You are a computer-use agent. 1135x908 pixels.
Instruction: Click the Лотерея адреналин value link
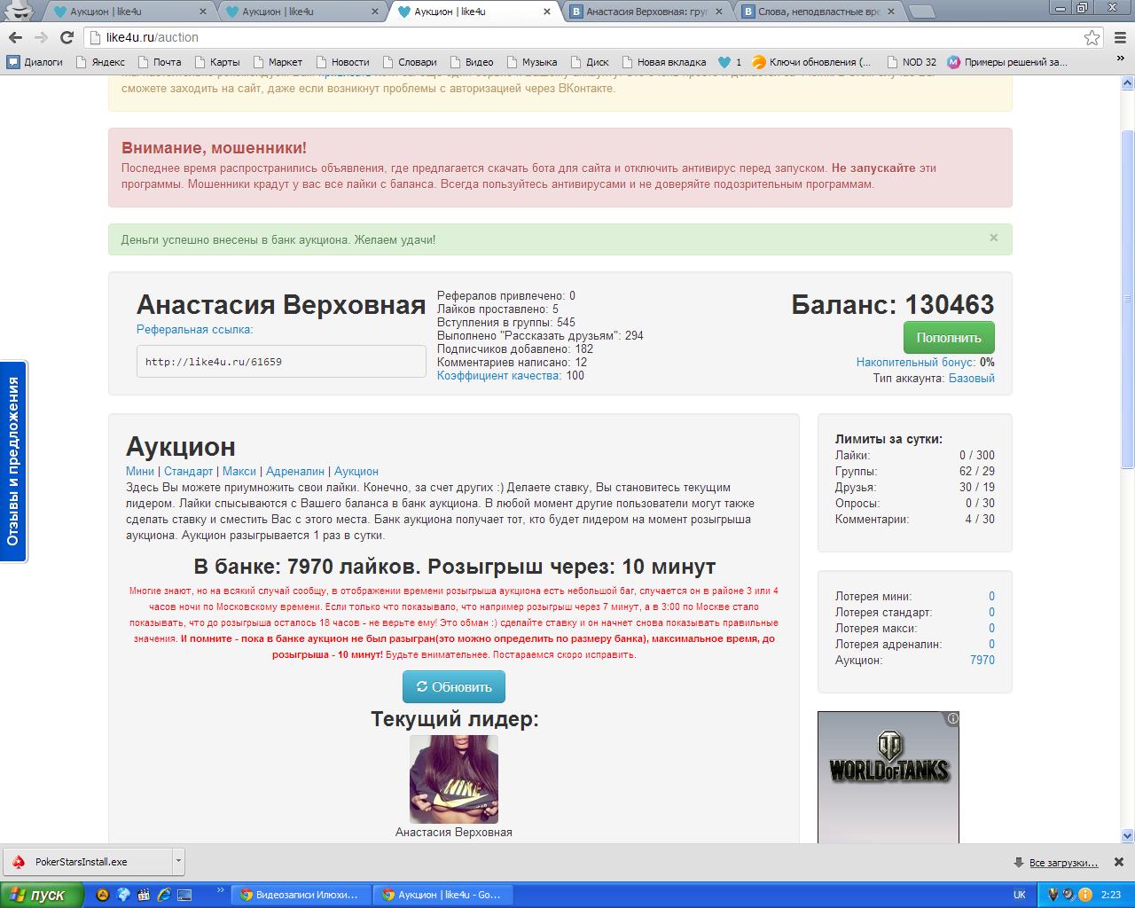tap(991, 644)
